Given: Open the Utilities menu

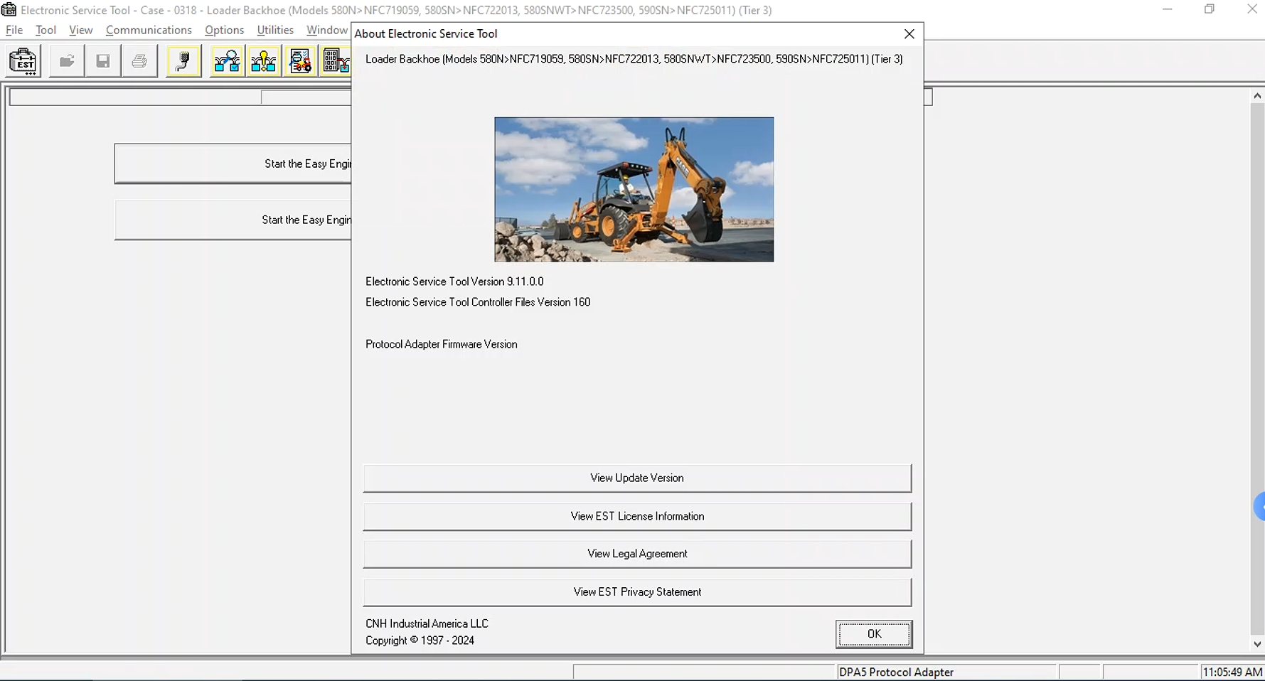Looking at the screenshot, I should 275,30.
